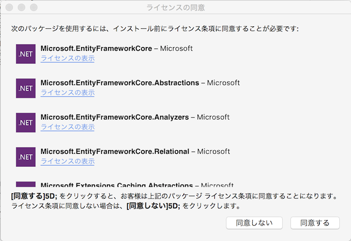Click the disabled minimize window button
351x241 pixels.
[x=21, y=7]
